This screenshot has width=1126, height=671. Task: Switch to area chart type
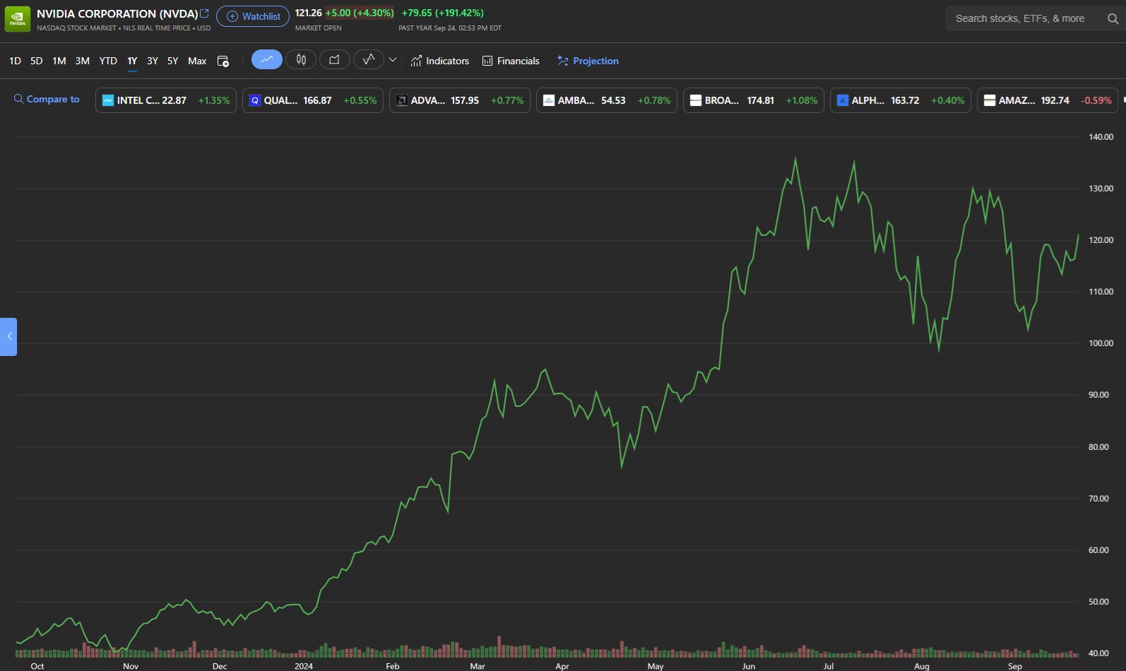pyautogui.click(x=334, y=60)
